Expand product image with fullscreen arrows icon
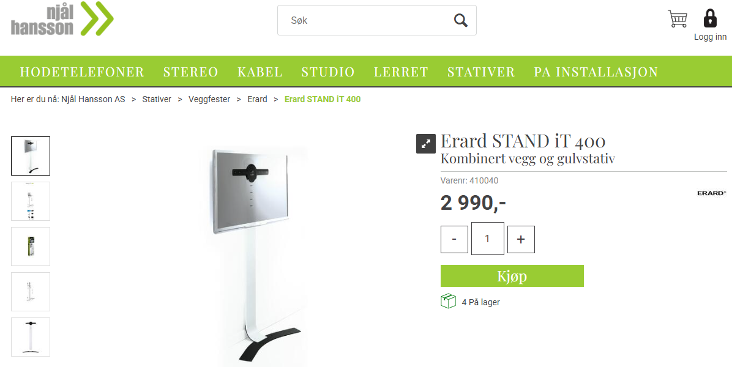Viewport: 732px width, 367px height. (426, 144)
